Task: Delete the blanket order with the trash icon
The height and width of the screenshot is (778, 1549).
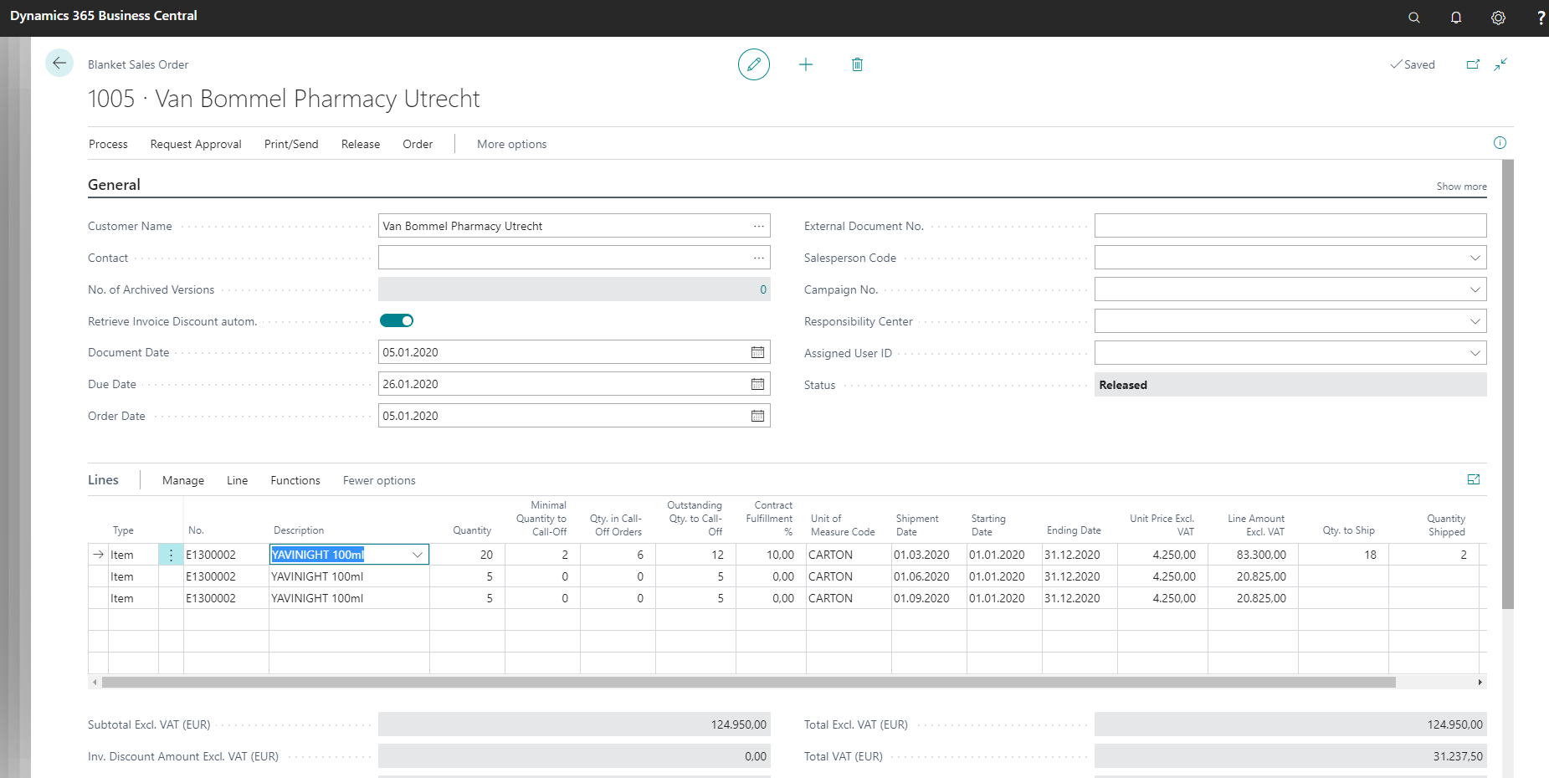Action: coord(857,64)
